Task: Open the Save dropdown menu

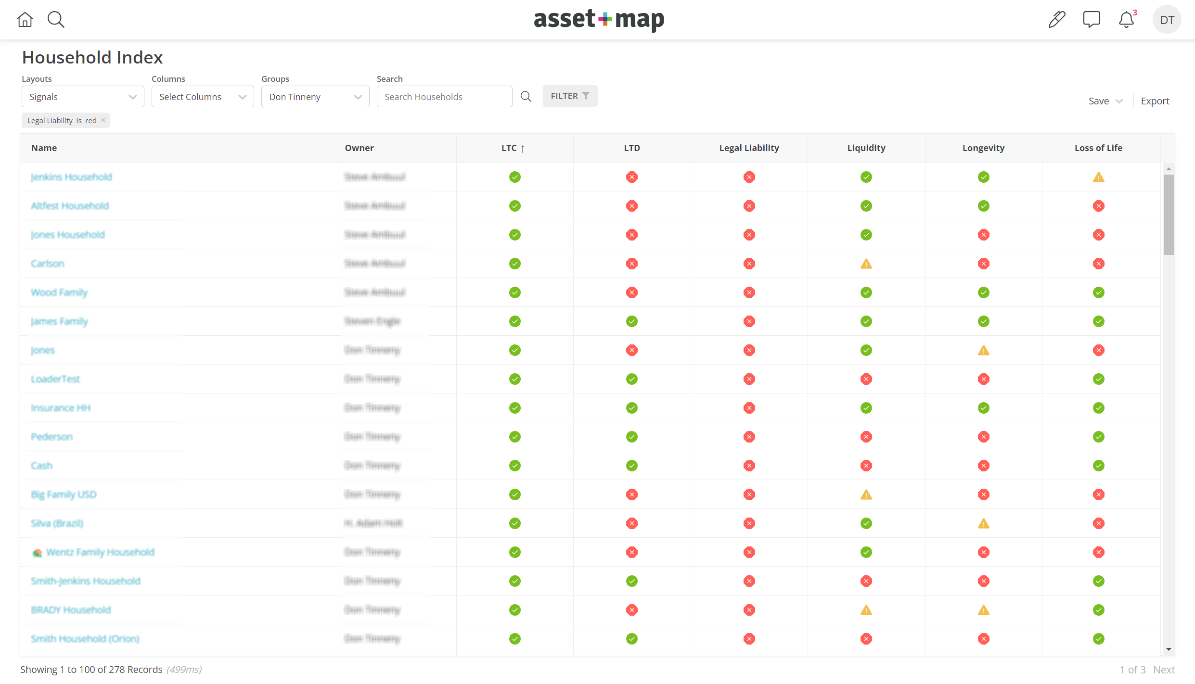Action: point(1105,101)
